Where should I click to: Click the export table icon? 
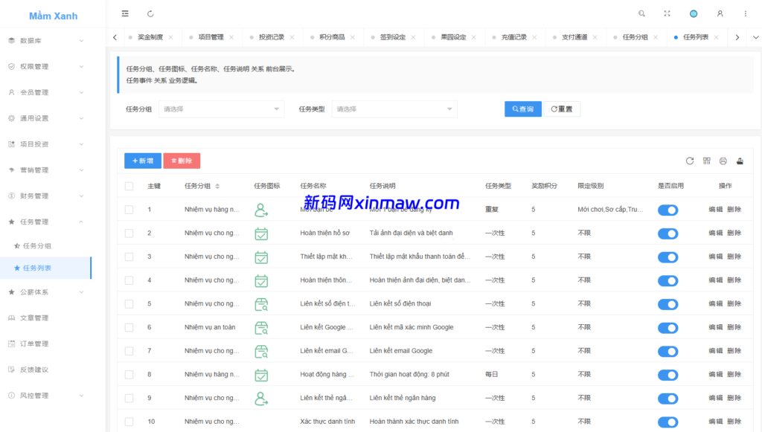pyautogui.click(x=740, y=161)
